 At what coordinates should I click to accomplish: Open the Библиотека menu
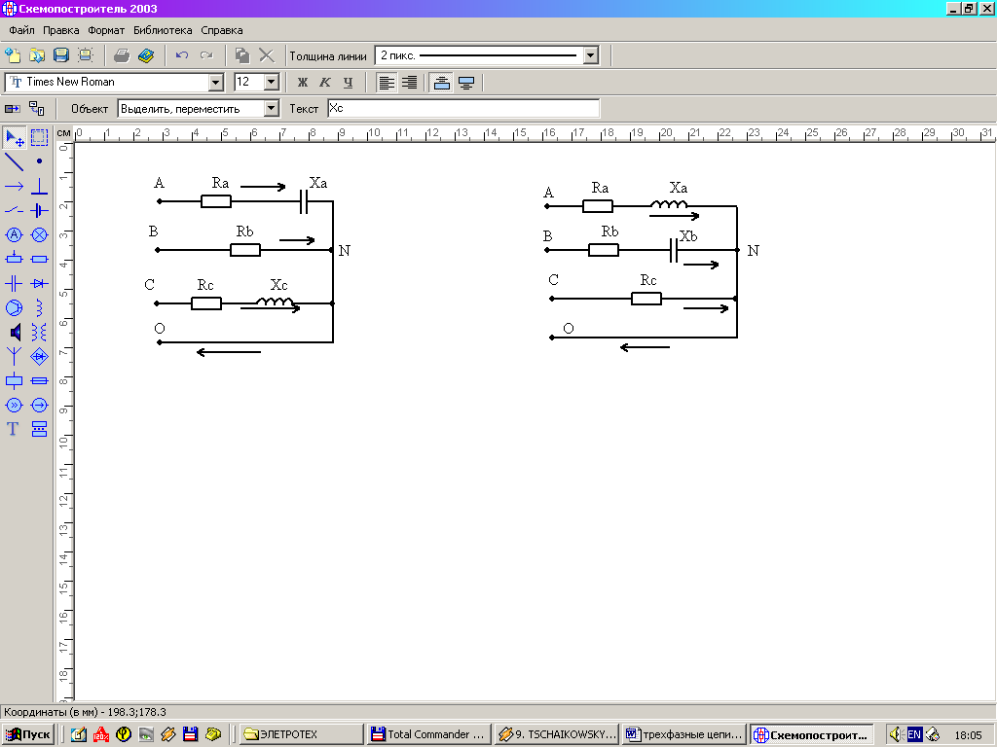click(x=163, y=30)
